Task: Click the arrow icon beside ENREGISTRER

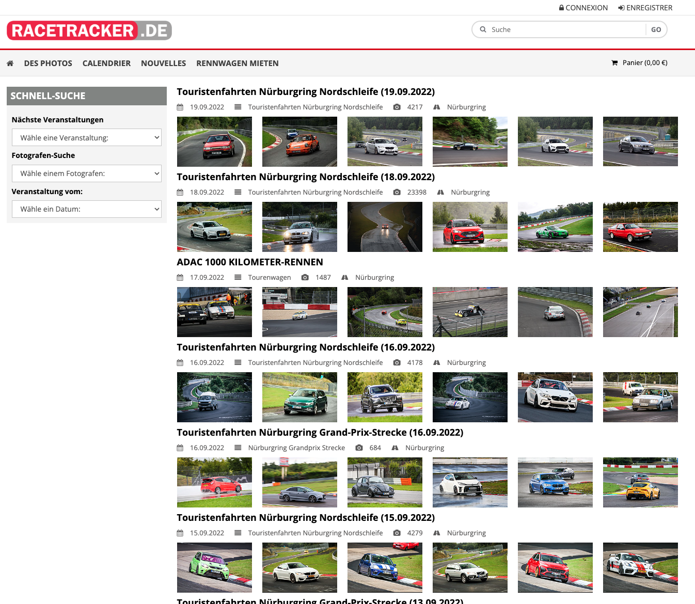Action: [621, 7]
